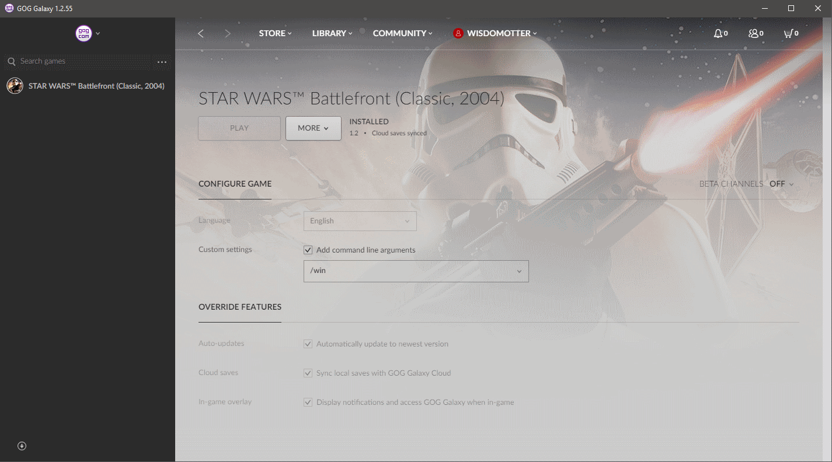Screen dimensions: 832x462
Task: Open the friends icon
Action: click(756, 33)
